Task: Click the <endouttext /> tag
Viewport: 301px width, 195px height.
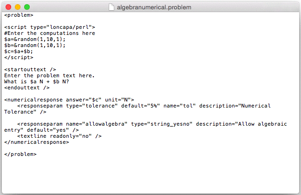Action: pyautogui.click(x=27, y=87)
